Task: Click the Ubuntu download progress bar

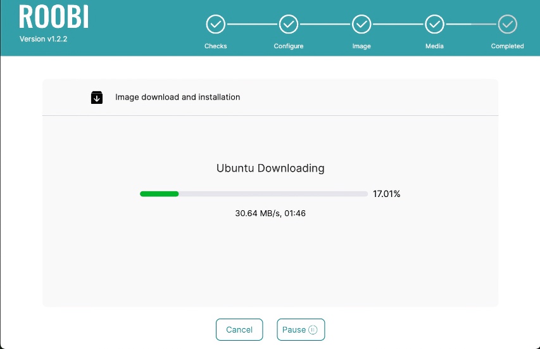Action: [x=254, y=194]
